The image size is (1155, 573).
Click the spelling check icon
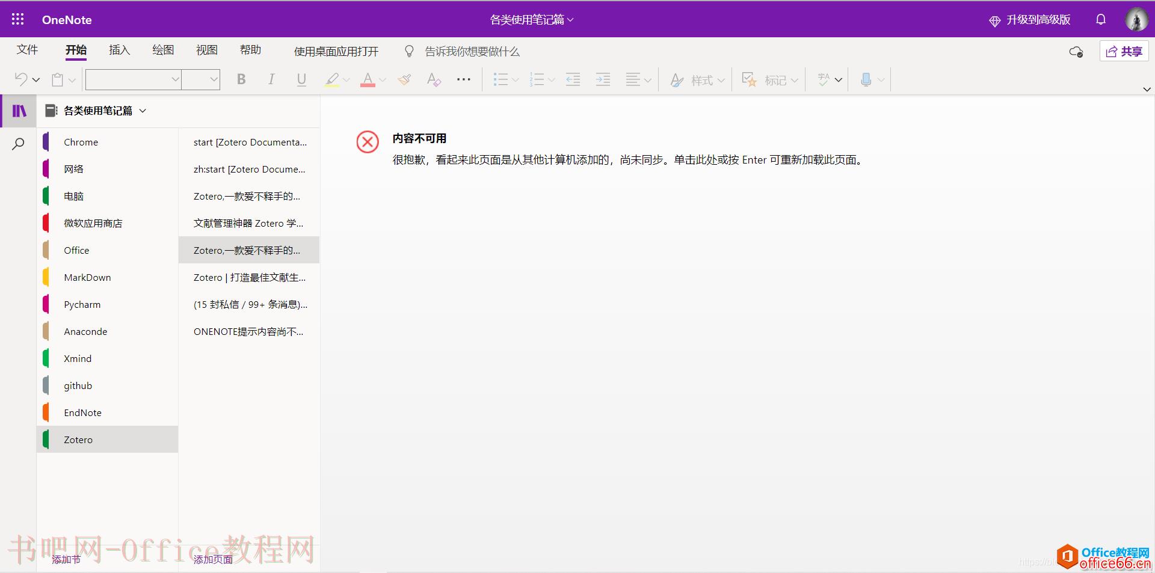coord(824,79)
